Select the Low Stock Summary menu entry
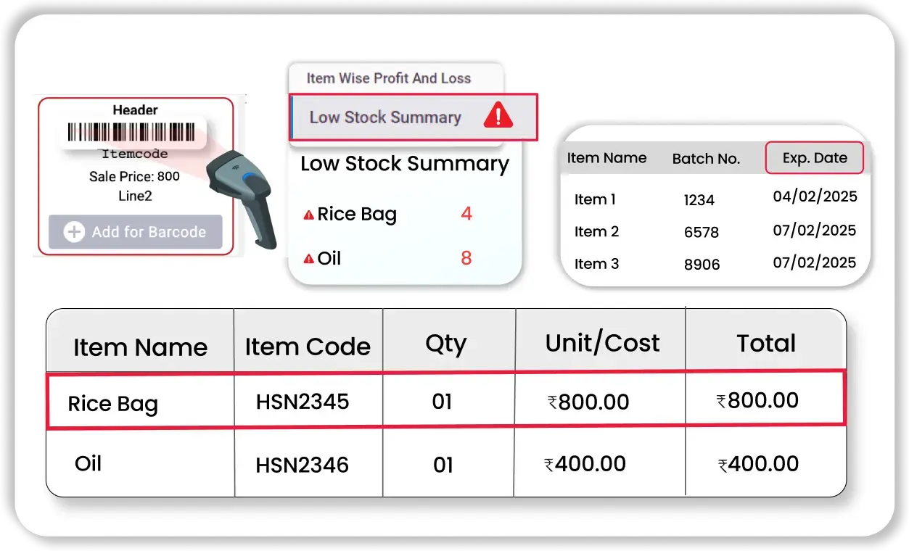Screen dimensions: 909x551 [x=385, y=117]
